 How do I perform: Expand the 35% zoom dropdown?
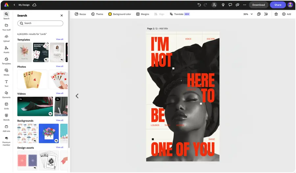(248, 14)
